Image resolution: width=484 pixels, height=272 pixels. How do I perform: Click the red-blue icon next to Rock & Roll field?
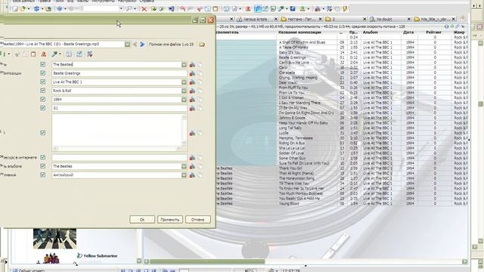192,91
